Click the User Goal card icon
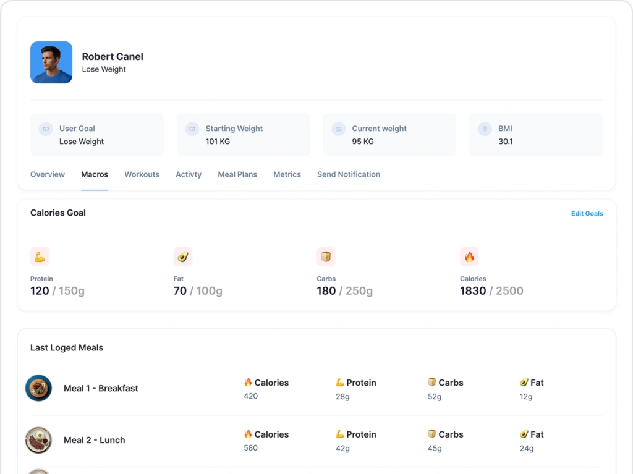The height and width of the screenshot is (474, 633). click(x=46, y=129)
